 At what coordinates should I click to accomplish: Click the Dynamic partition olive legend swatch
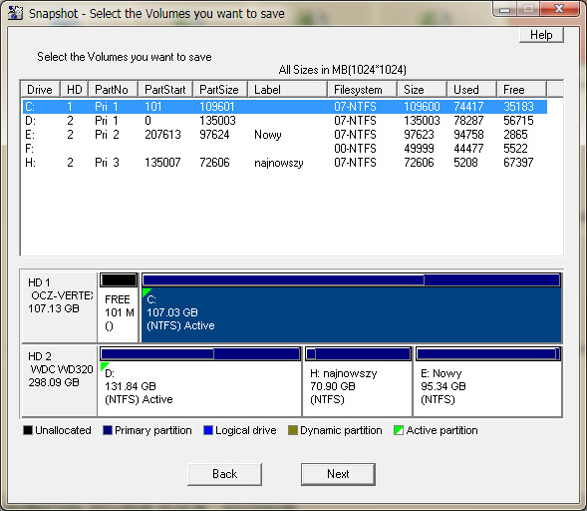(293, 430)
